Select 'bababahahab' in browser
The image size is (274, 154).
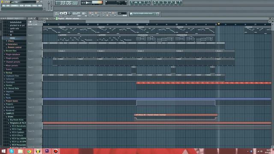(15, 22)
